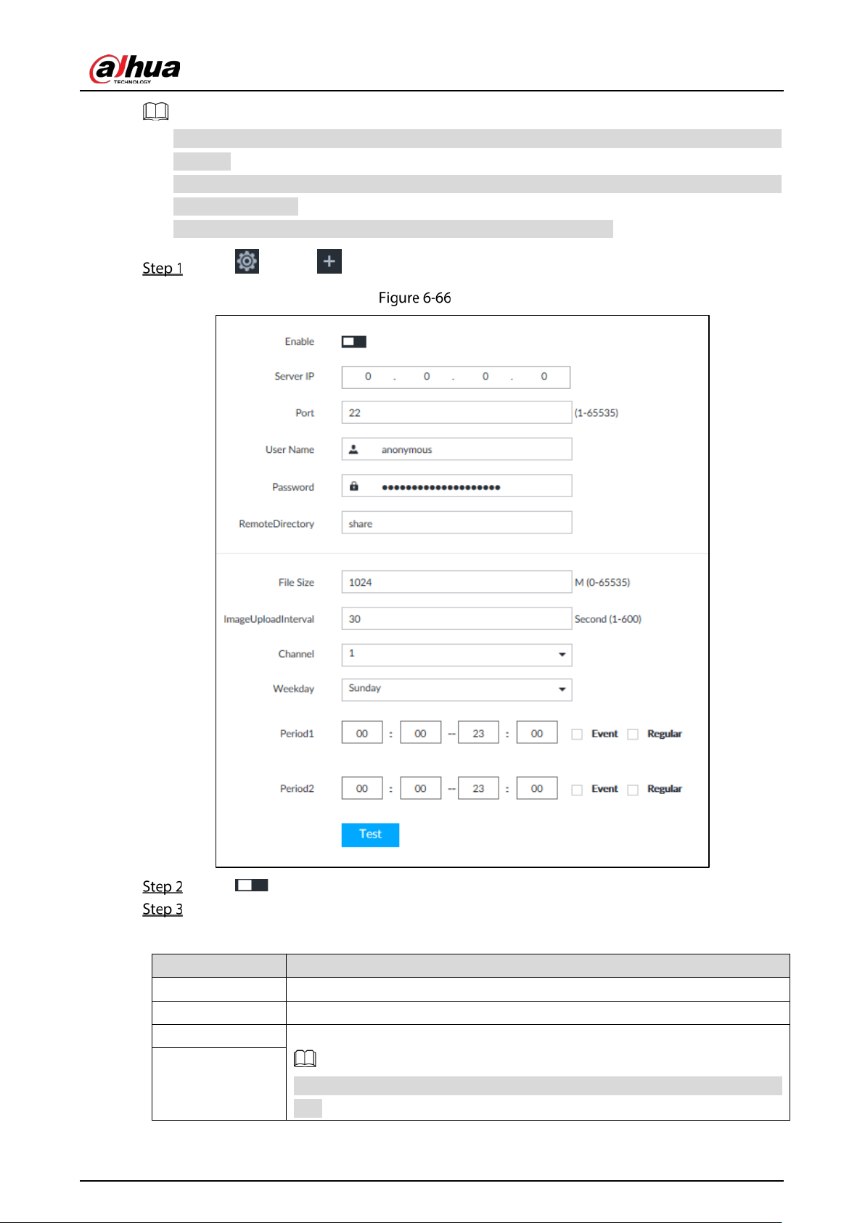This screenshot has height=1223, width=865.
Task: Click the Figure 6-66 caption
Action: [415, 298]
